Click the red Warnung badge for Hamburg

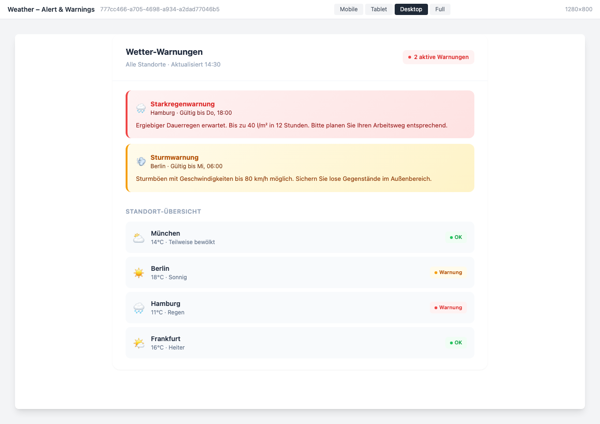[x=448, y=307]
